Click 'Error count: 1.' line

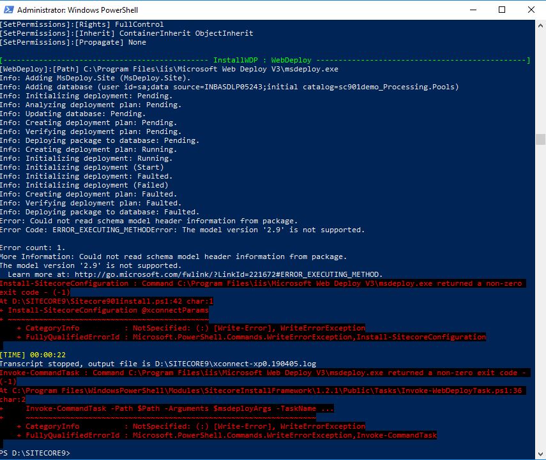point(33,248)
